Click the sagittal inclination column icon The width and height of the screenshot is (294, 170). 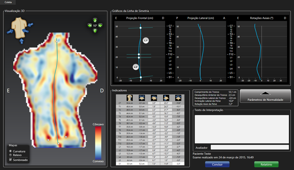click(166, 98)
